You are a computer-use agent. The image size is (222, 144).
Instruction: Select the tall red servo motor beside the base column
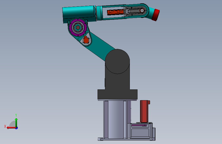coord(144,111)
